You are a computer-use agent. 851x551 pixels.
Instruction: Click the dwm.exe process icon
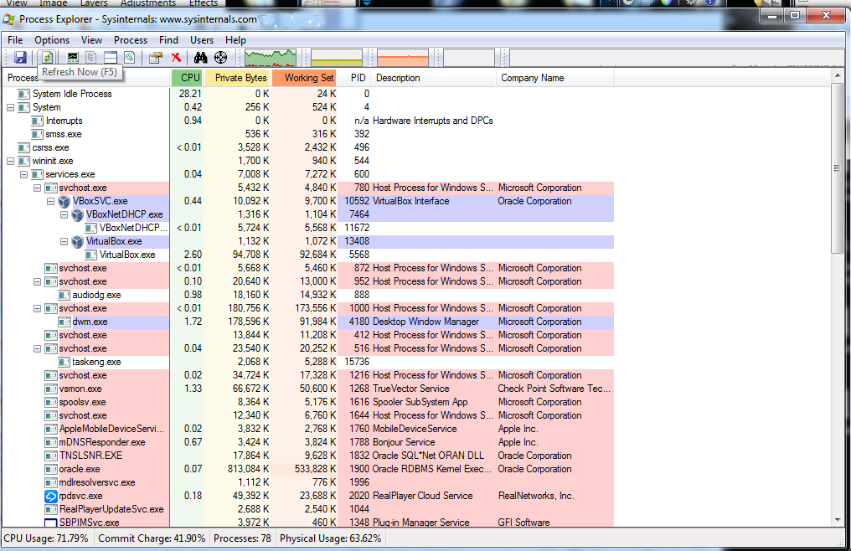64,322
